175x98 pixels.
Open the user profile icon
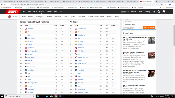pyautogui.click(x=164, y=12)
